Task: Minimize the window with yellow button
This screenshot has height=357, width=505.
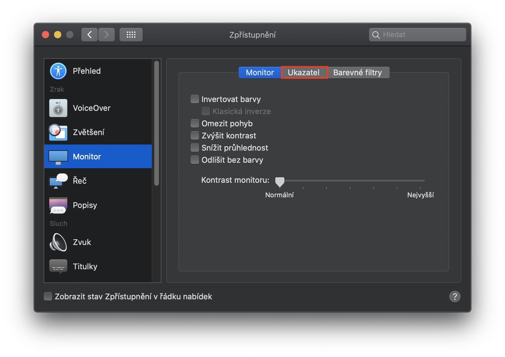Action: (x=58, y=35)
